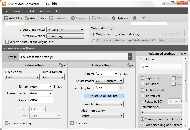Open Video settings gear menu

point(62,65)
